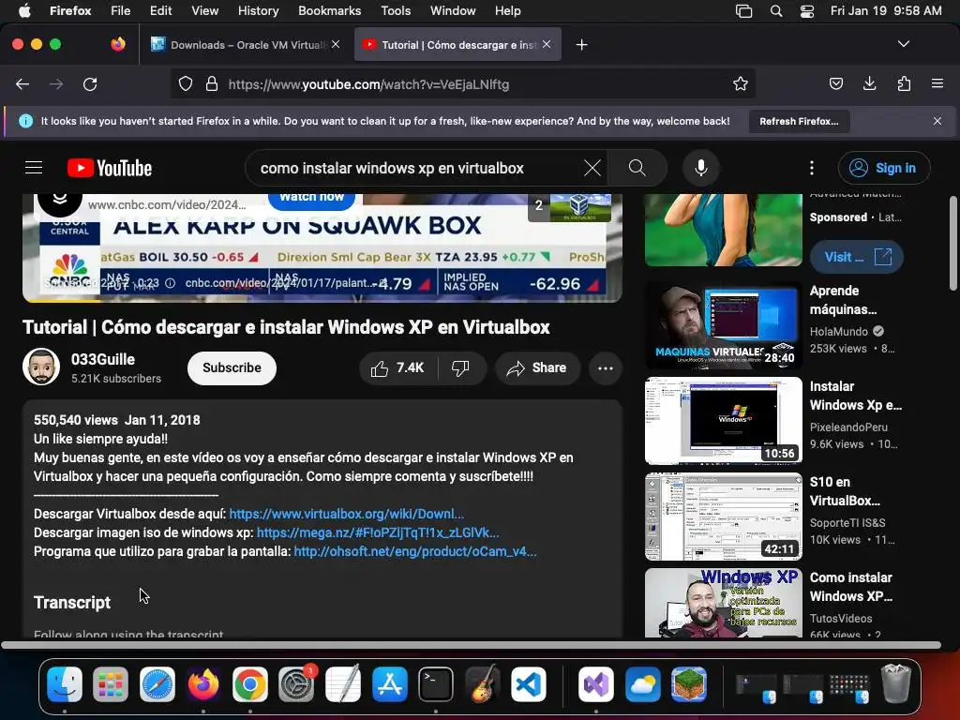The width and height of the screenshot is (960, 720).
Task: Run YouTube search with magnifier button
Action: (637, 168)
